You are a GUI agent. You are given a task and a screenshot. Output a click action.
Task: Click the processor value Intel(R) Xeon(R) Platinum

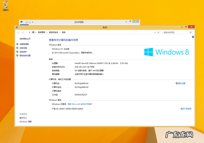point(101,63)
